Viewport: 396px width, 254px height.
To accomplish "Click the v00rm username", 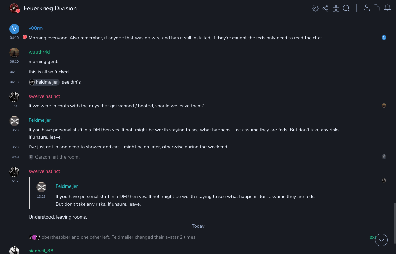I will pyautogui.click(x=36, y=28).
